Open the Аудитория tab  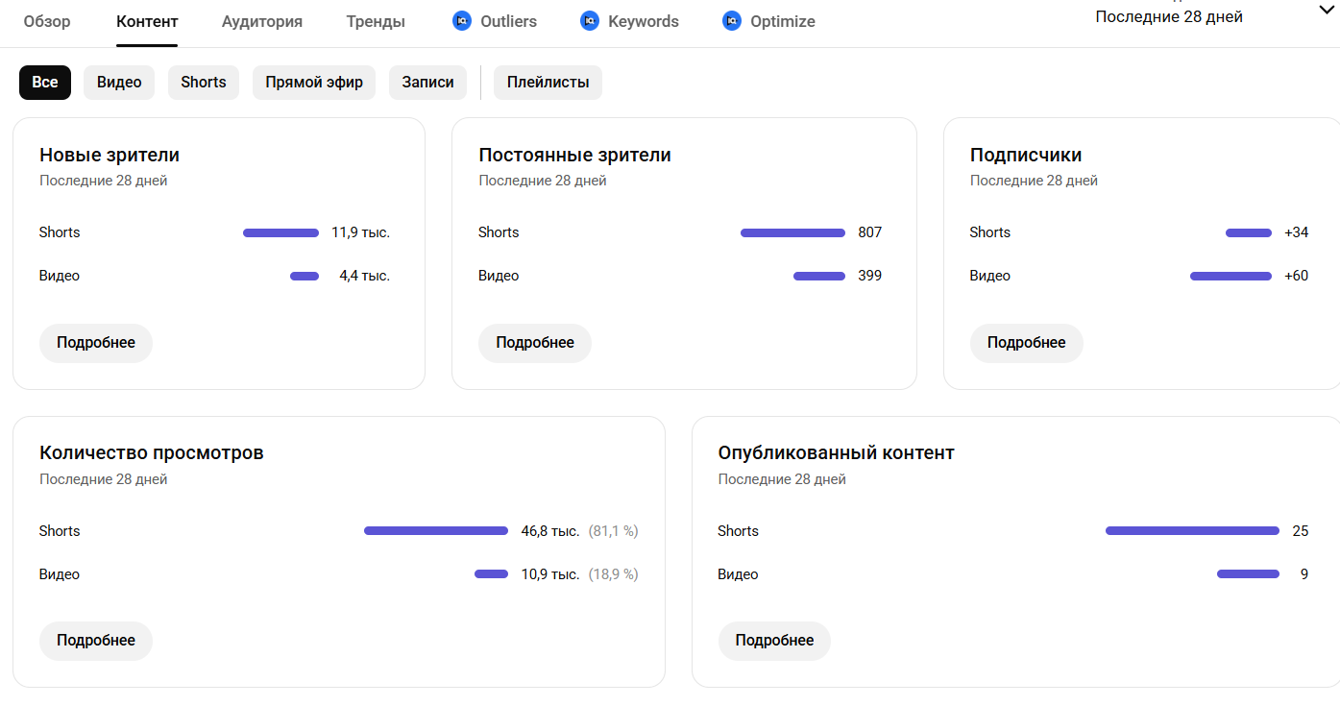(261, 21)
